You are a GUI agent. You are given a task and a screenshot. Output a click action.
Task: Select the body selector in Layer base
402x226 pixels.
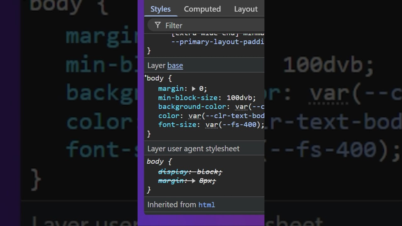coord(155,78)
